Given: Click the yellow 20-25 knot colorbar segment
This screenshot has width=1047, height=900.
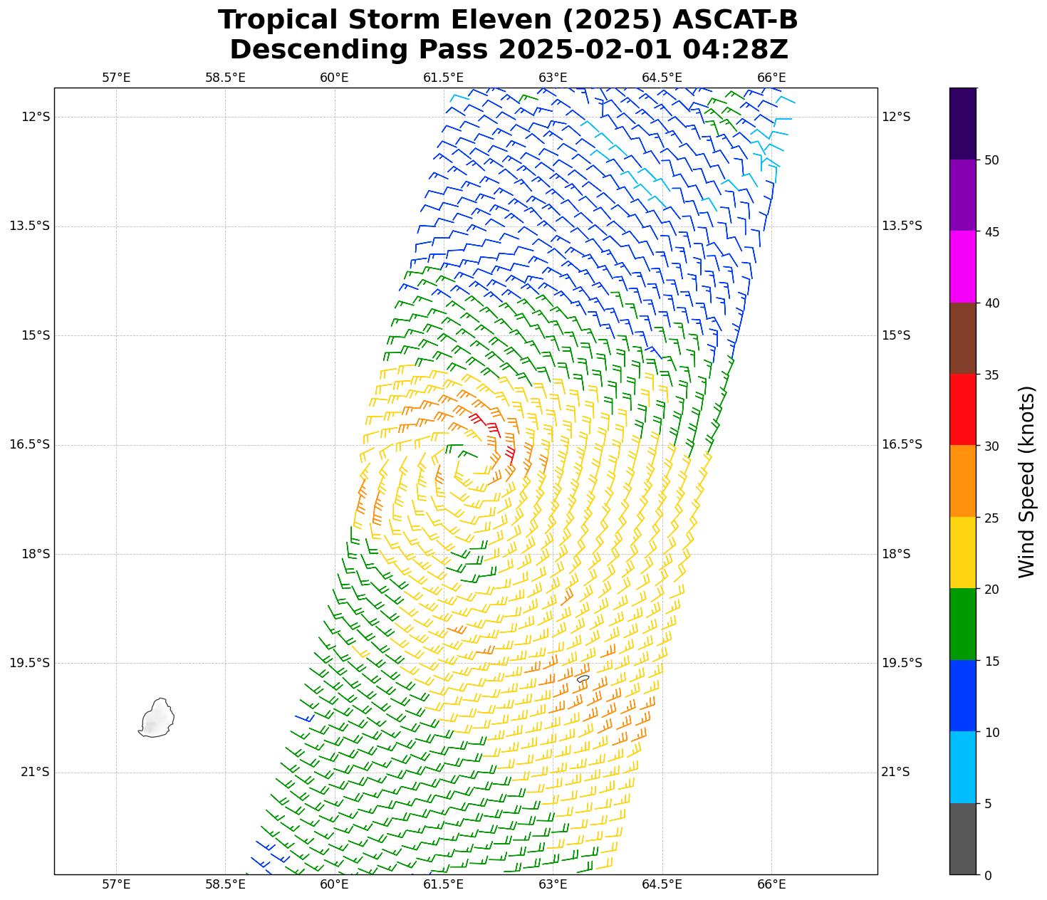Looking at the screenshot, I should click(962, 553).
